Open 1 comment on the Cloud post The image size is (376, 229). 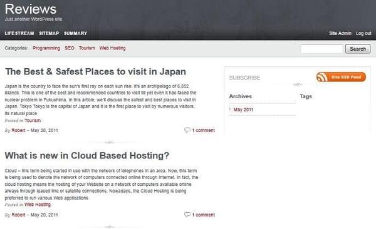203,215
